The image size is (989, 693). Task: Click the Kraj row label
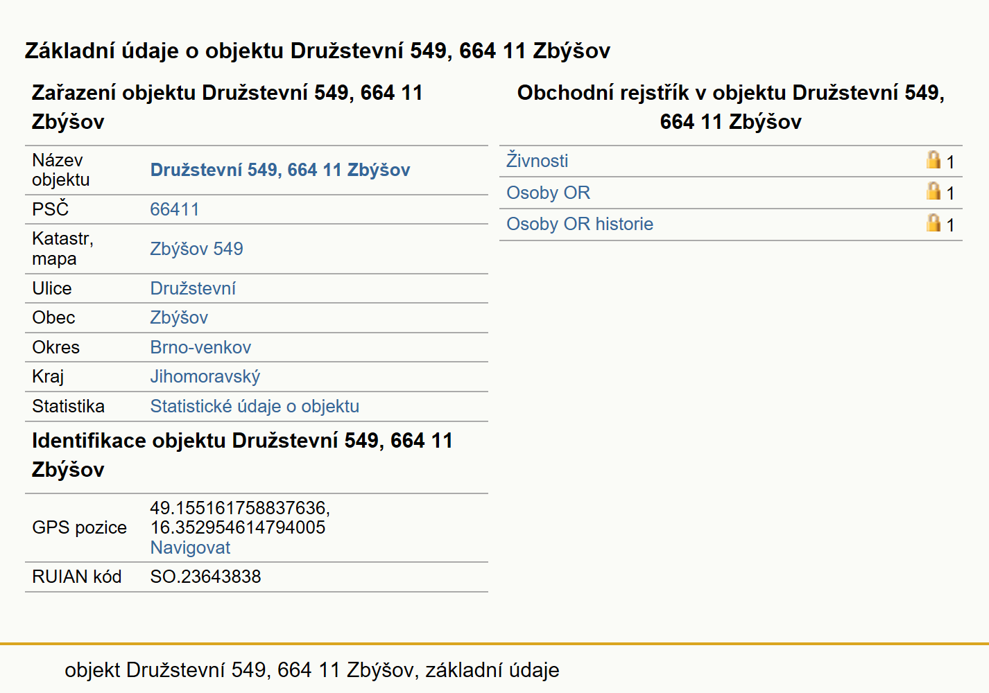[x=48, y=376]
